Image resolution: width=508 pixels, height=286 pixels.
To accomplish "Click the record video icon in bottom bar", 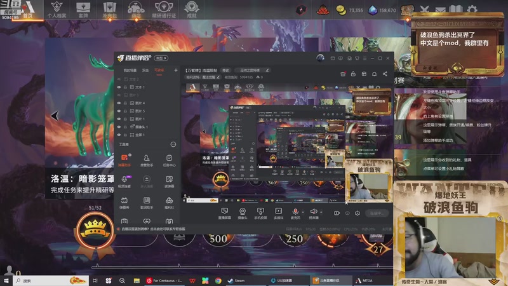I will (337, 213).
